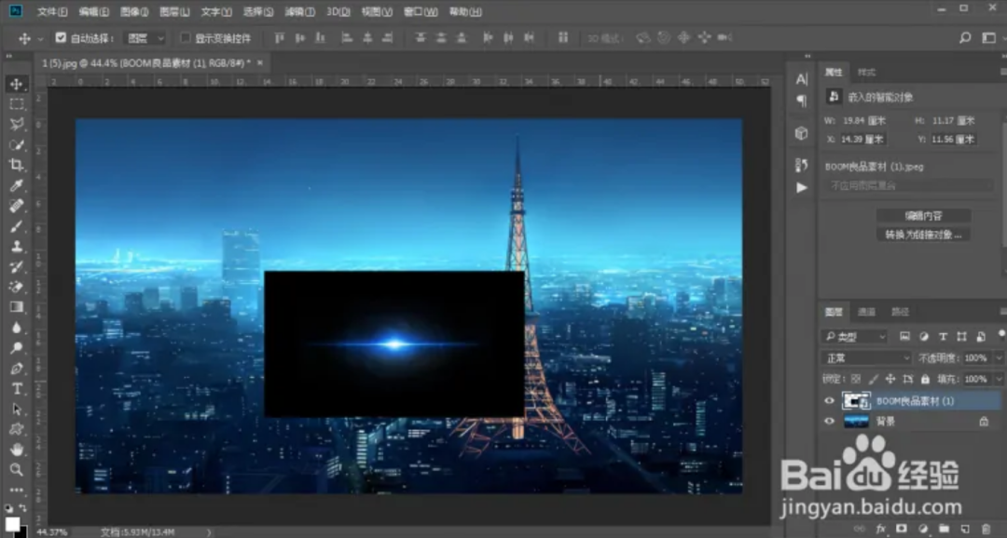The width and height of the screenshot is (1007, 538).
Task: Open the blend mode 正常 dropdown
Action: [x=866, y=358]
